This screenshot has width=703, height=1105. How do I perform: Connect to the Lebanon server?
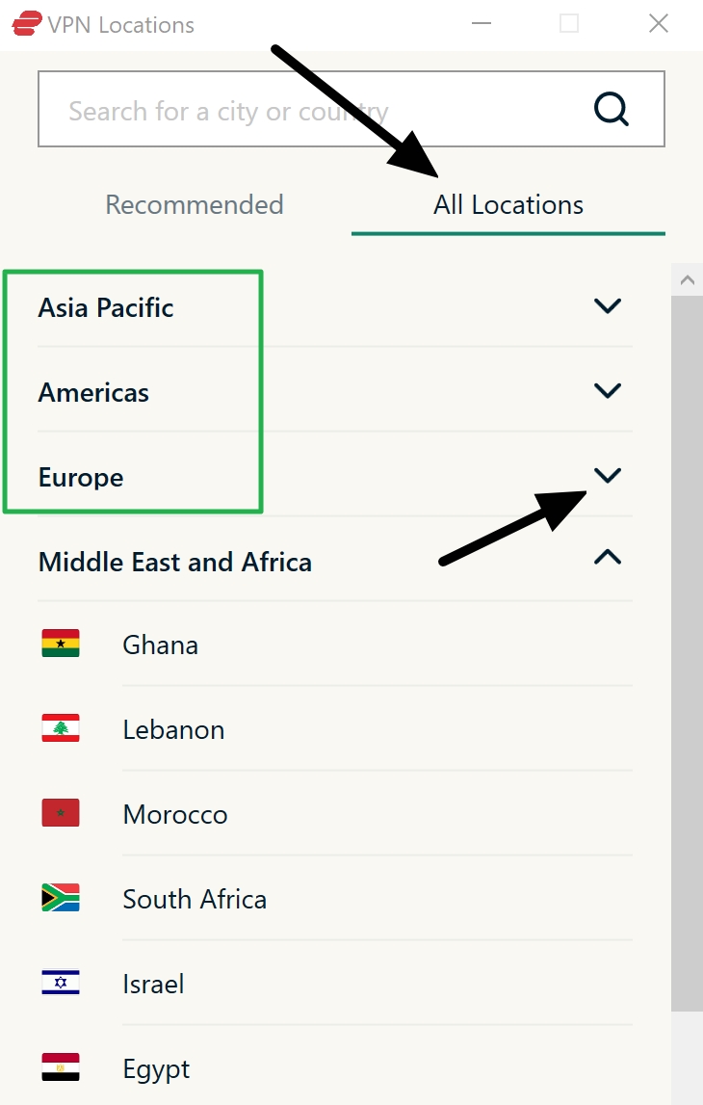pos(173,729)
